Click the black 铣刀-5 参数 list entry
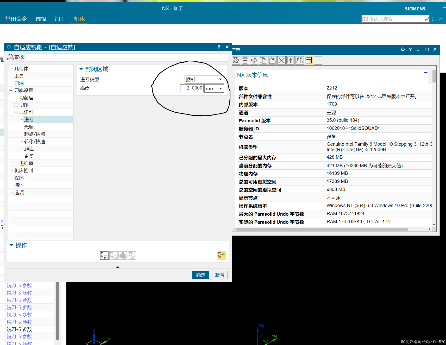 [x=19, y=329]
